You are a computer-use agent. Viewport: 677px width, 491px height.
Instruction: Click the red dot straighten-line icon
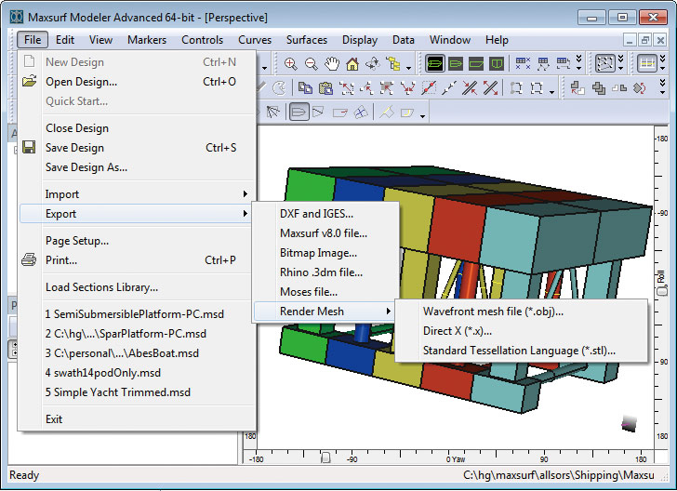click(429, 88)
